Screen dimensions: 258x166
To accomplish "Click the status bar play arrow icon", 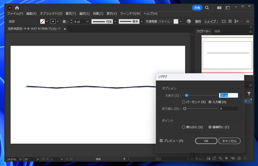I will tap(124, 159).
